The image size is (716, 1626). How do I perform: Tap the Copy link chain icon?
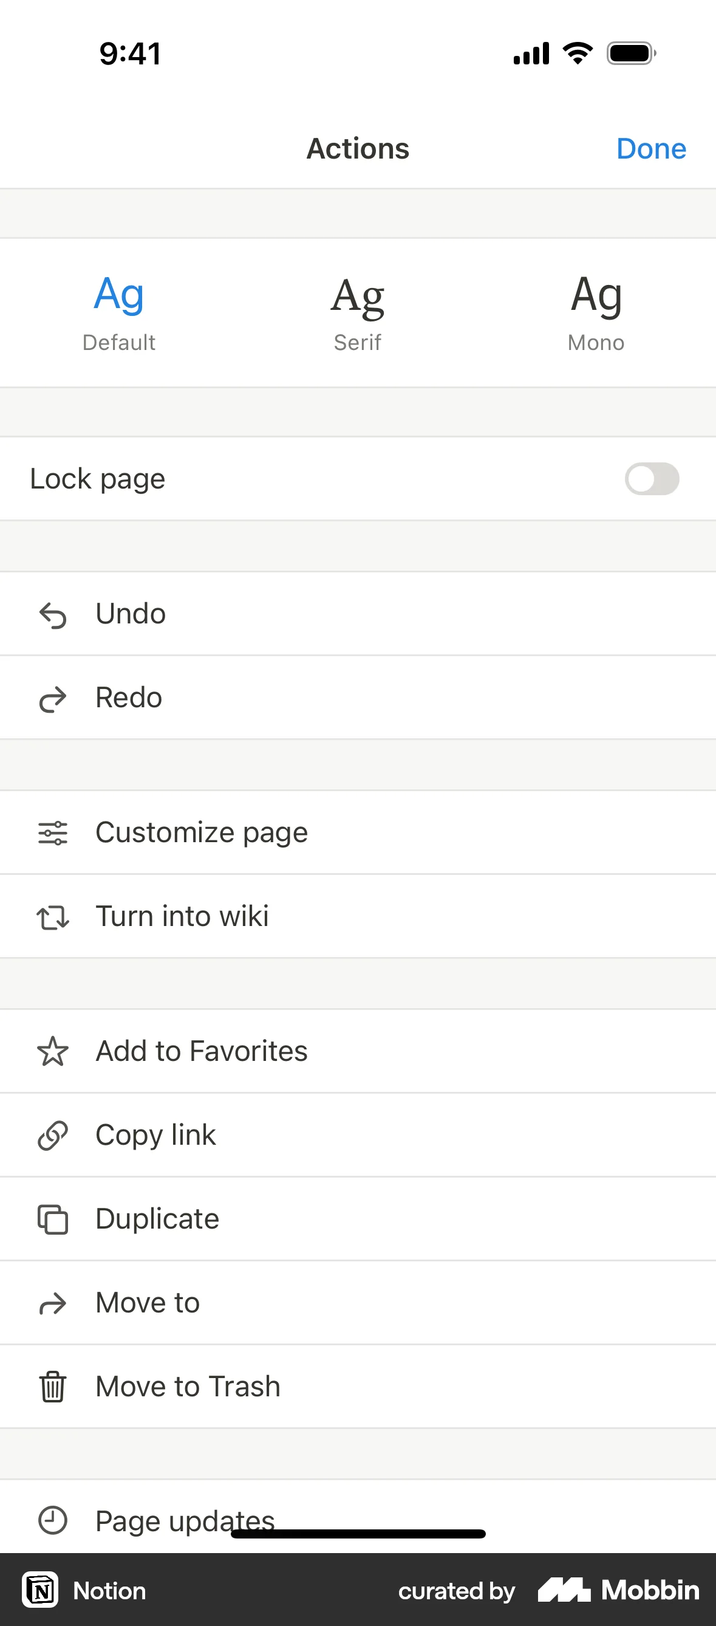coord(52,1136)
